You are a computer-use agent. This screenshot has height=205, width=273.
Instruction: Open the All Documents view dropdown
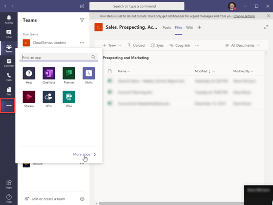243,46
